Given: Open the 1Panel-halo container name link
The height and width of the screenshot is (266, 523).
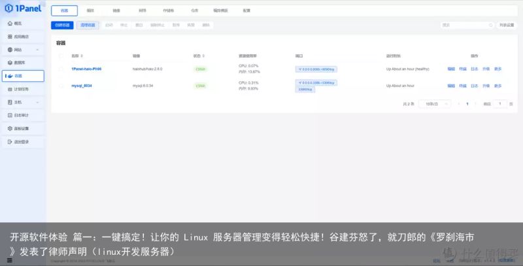Looking at the screenshot, I should (x=86, y=69).
